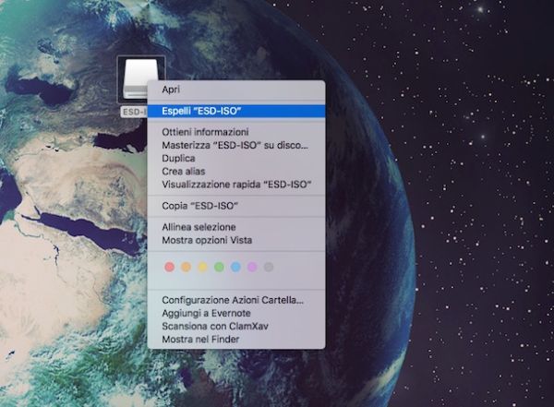This screenshot has height=407, width=554.
Task: Apply the gray color tag
Action: click(x=268, y=267)
